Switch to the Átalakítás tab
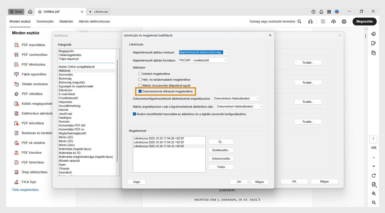 coord(66,21)
